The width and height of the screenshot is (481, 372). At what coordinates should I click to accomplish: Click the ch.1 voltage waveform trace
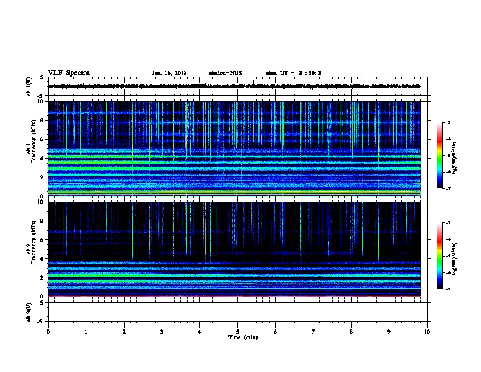coord(234,86)
